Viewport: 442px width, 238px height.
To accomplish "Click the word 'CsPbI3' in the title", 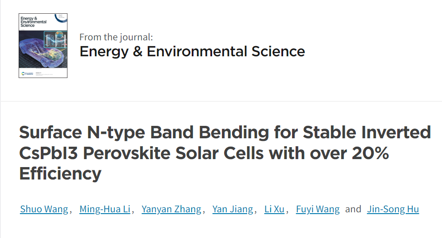I will click(48, 153).
